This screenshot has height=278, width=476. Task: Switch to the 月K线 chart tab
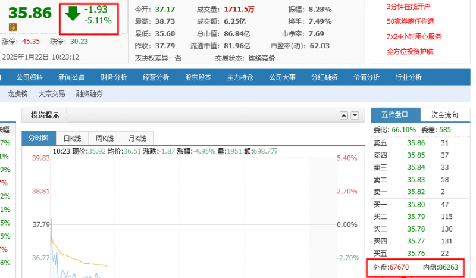tap(137, 139)
